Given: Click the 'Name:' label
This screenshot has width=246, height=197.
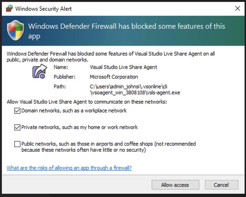Looking at the screenshot, I should (x=61, y=67).
